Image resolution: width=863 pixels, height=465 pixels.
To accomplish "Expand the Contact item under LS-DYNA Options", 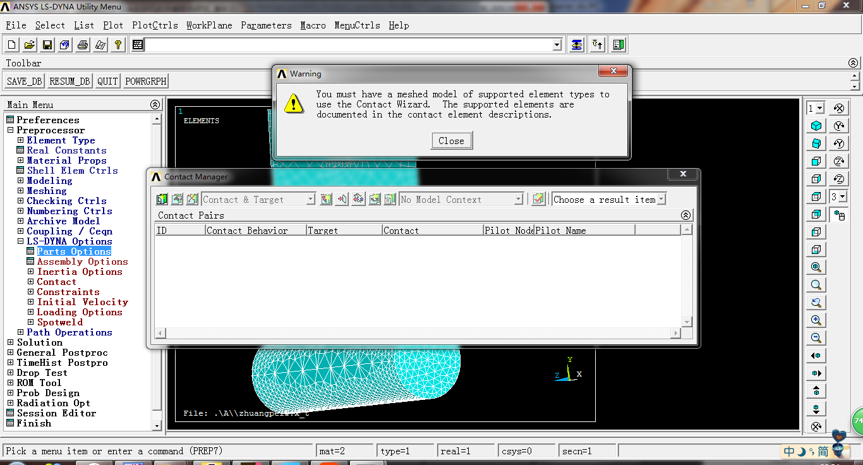I will 31,282.
